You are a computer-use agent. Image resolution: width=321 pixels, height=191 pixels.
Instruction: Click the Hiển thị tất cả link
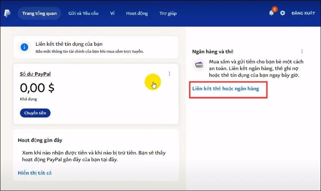(x=35, y=173)
